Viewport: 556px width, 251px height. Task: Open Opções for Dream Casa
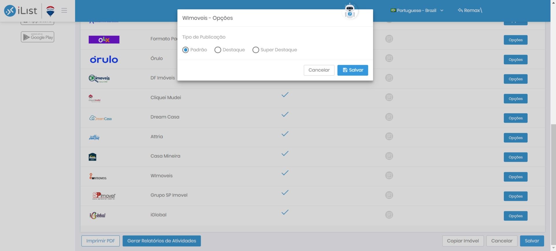[515, 118]
